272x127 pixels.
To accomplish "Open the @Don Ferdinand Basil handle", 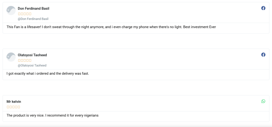I will [33, 19].
